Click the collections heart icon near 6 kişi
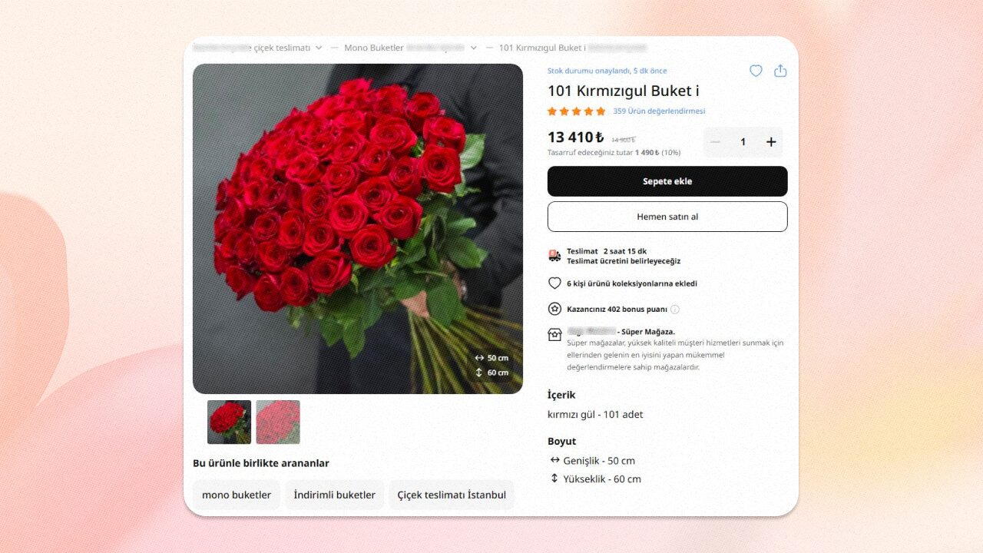The width and height of the screenshot is (983, 553). coord(554,283)
